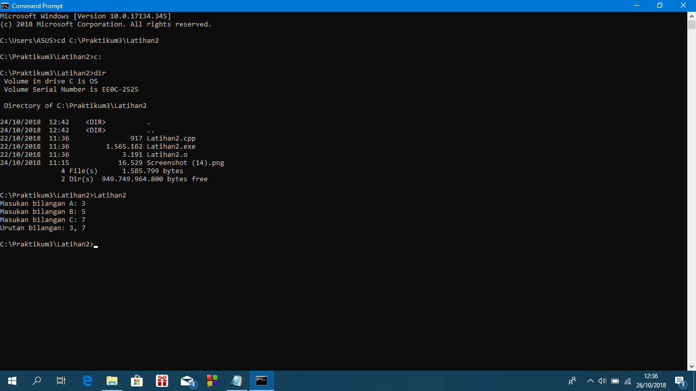Show hidden system tray icons

(590, 381)
